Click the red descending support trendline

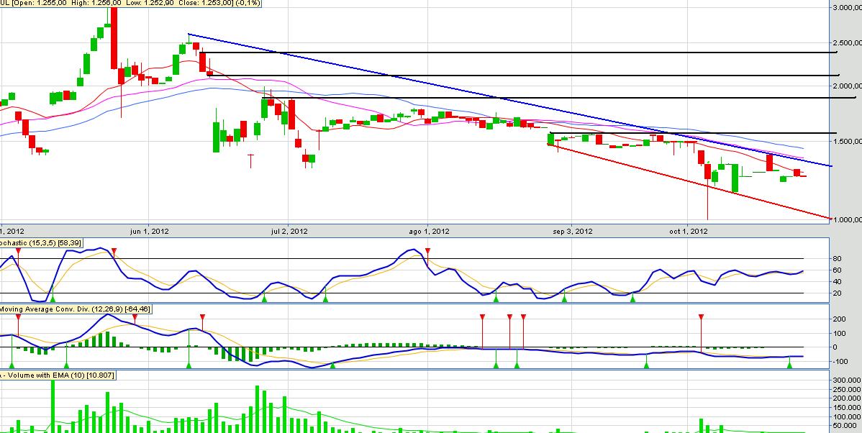coord(691,181)
